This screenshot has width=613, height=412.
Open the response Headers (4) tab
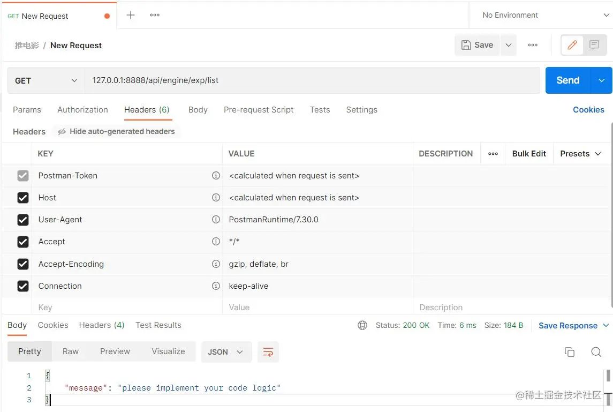click(102, 325)
